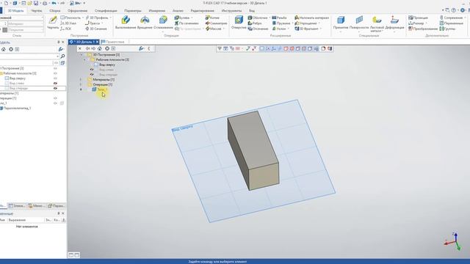The image size is (470, 264).
Task: Open the Поверхности surface tool
Action: pos(359,23)
